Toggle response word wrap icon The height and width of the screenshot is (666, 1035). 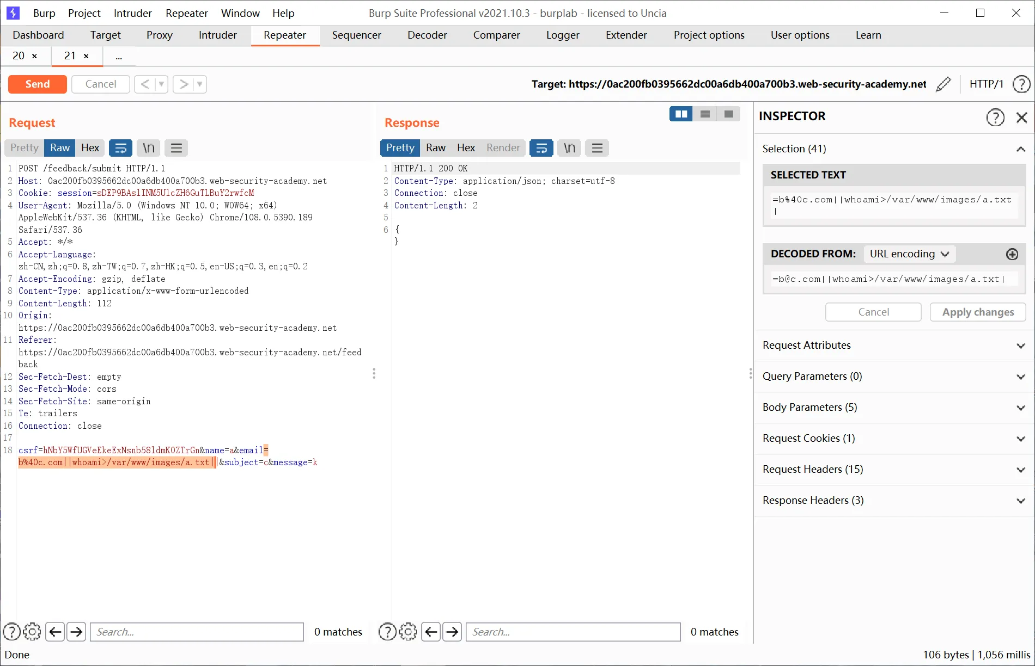pyautogui.click(x=541, y=148)
